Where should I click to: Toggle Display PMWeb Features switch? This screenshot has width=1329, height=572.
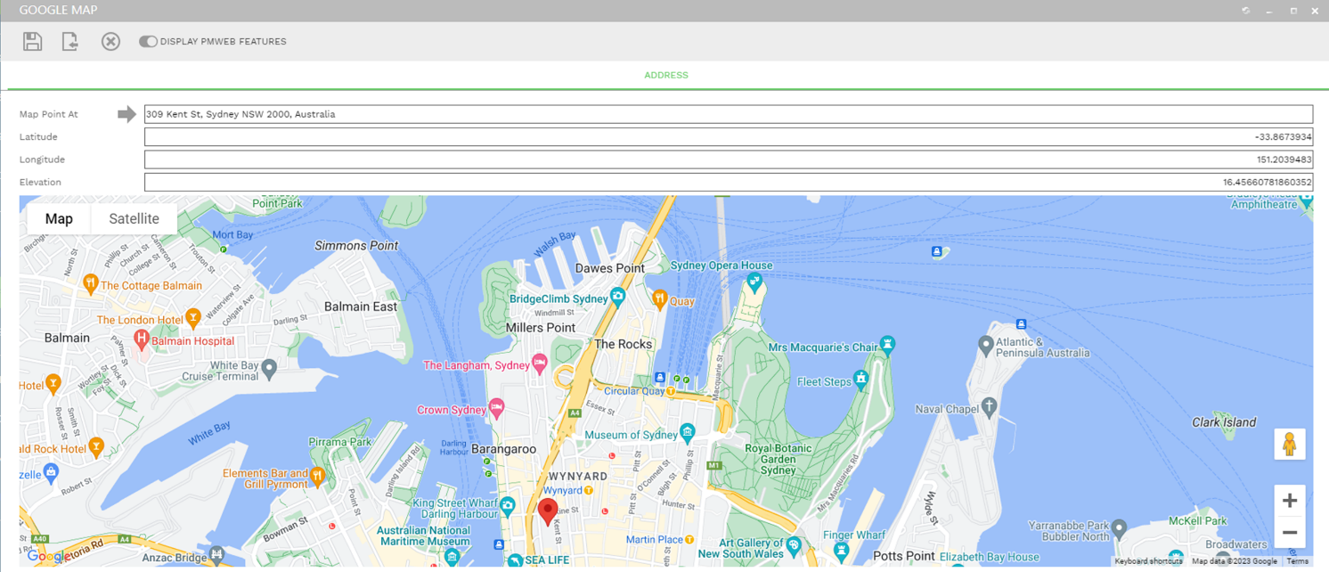tap(148, 41)
